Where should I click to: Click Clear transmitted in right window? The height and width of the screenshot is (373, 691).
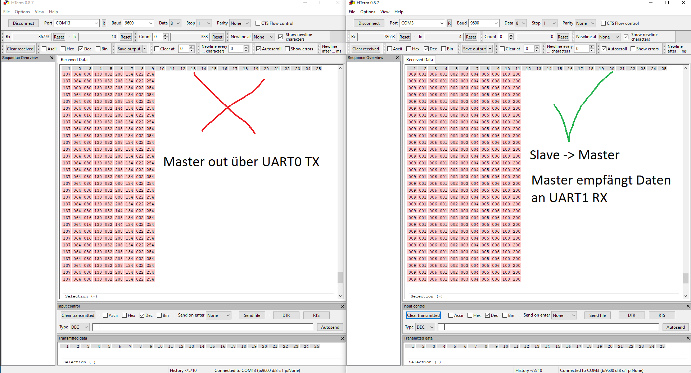click(x=424, y=315)
